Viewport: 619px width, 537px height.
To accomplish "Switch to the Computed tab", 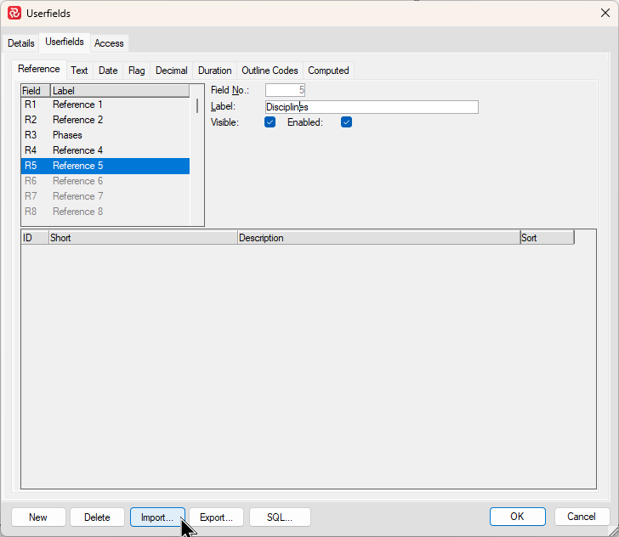I will pyautogui.click(x=328, y=71).
